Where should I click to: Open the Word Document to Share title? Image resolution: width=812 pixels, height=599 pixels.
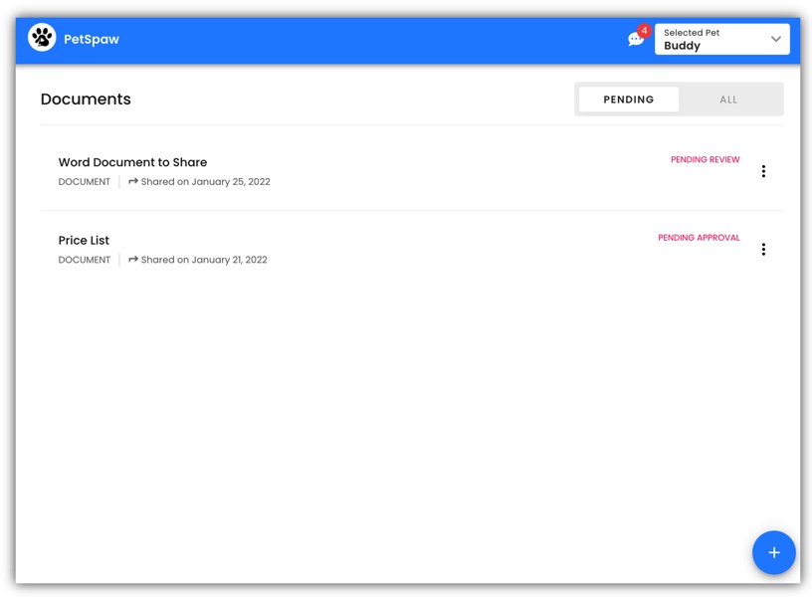(132, 162)
